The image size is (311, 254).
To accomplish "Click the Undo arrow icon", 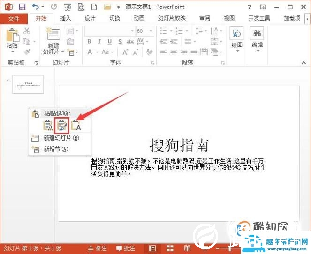I will coord(36,7).
